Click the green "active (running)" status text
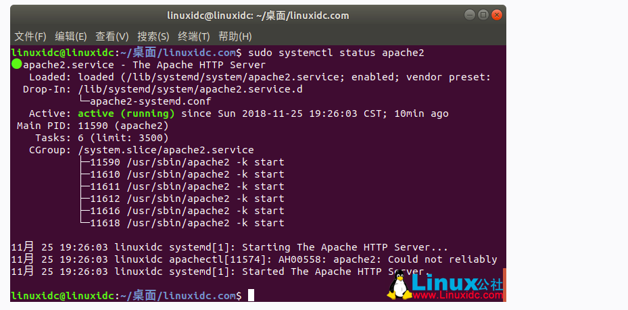Image resolution: width=628 pixels, height=310 pixels. (126, 113)
